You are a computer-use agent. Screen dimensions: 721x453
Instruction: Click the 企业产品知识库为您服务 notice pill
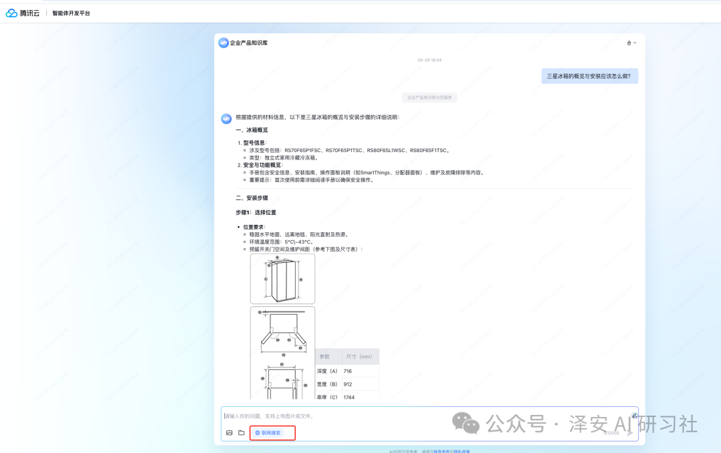(429, 97)
